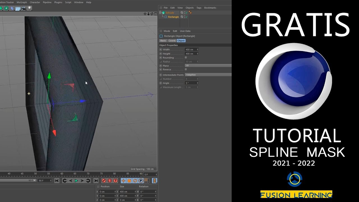Click the Rectangle Object icon in Attributes header
The width and height of the screenshot is (359, 202).
tap(161, 36)
